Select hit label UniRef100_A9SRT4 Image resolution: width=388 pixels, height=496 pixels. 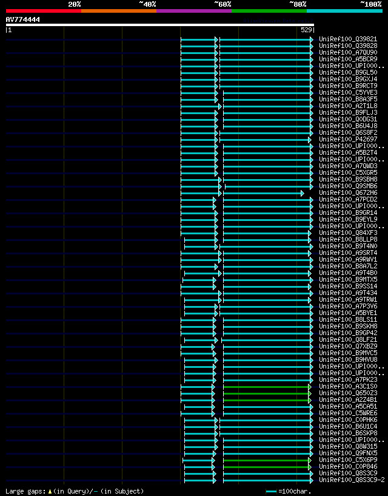pos(348,253)
